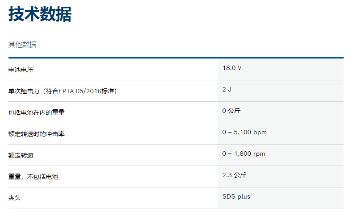Click the 公斤 unit in 2.3 row
The width and height of the screenshot is (353, 220).
[240, 175]
